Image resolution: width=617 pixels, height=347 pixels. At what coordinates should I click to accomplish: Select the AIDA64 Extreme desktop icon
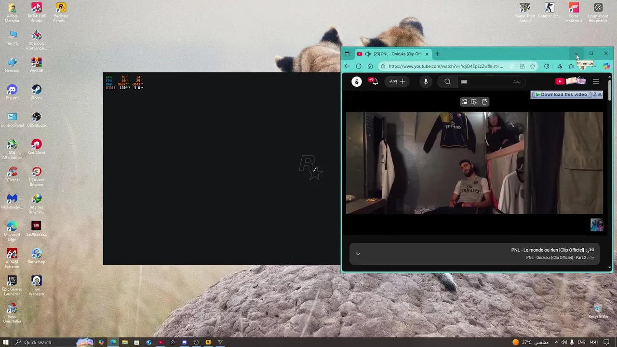tap(12, 259)
